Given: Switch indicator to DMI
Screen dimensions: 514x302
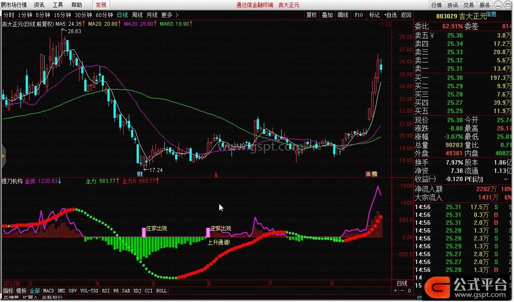Looking at the screenshot, I should (x=61, y=291).
